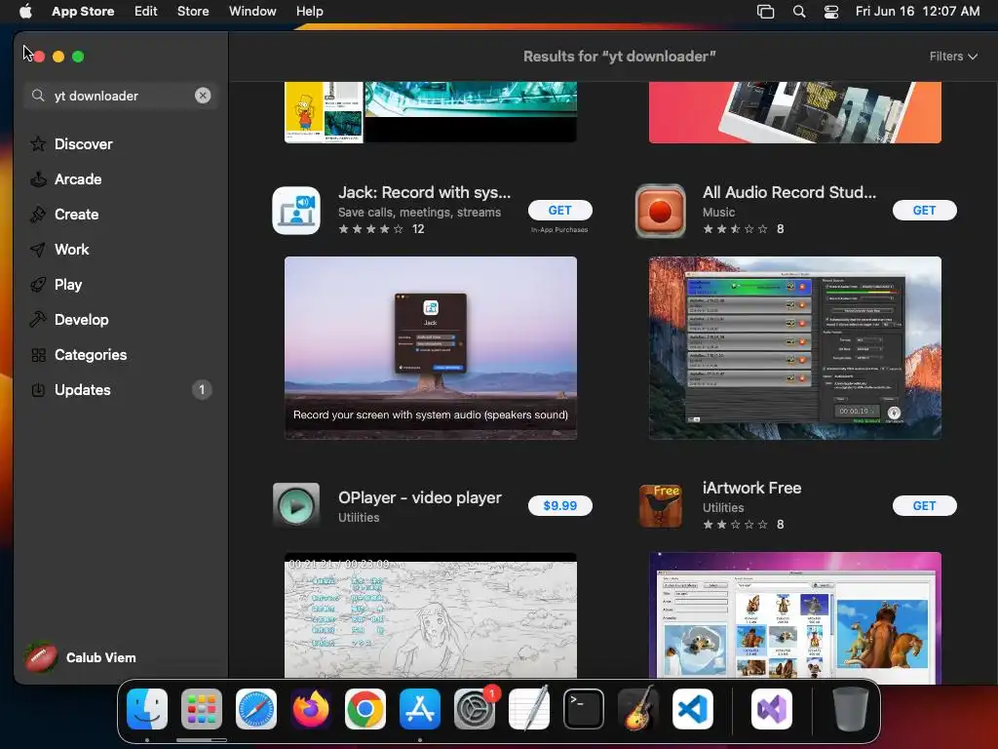Clear the yt downloader search text
998x749 pixels.
tap(203, 96)
